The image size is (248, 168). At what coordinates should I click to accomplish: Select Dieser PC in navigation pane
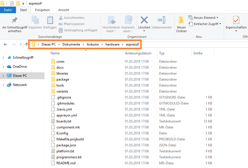[22, 76]
